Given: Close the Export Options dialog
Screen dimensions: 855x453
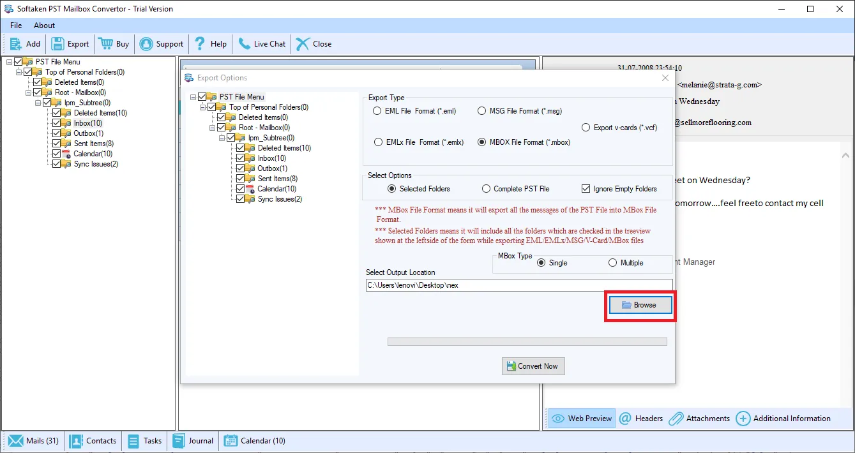Looking at the screenshot, I should point(665,78).
